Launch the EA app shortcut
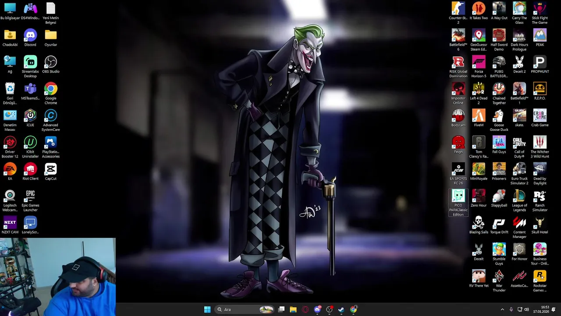The height and width of the screenshot is (316, 561). click(x=10, y=172)
